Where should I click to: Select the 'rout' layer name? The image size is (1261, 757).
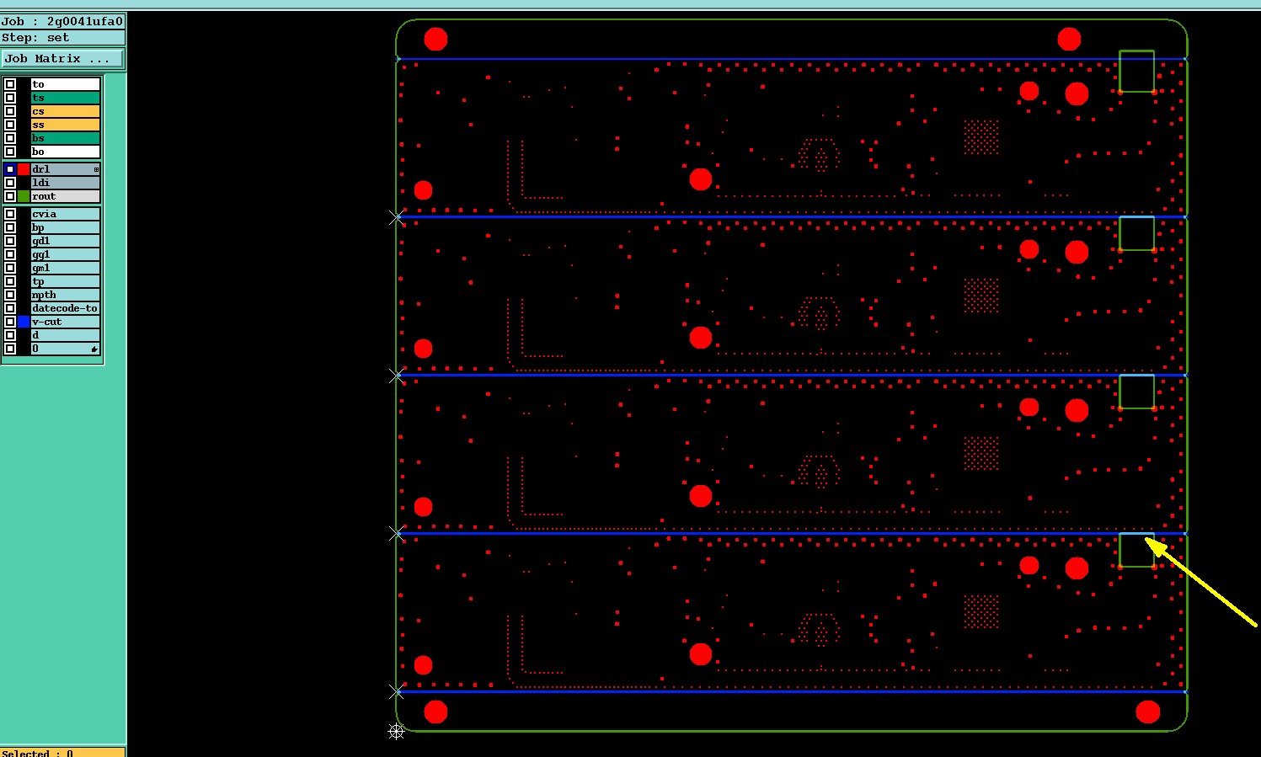(x=66, y=196)
